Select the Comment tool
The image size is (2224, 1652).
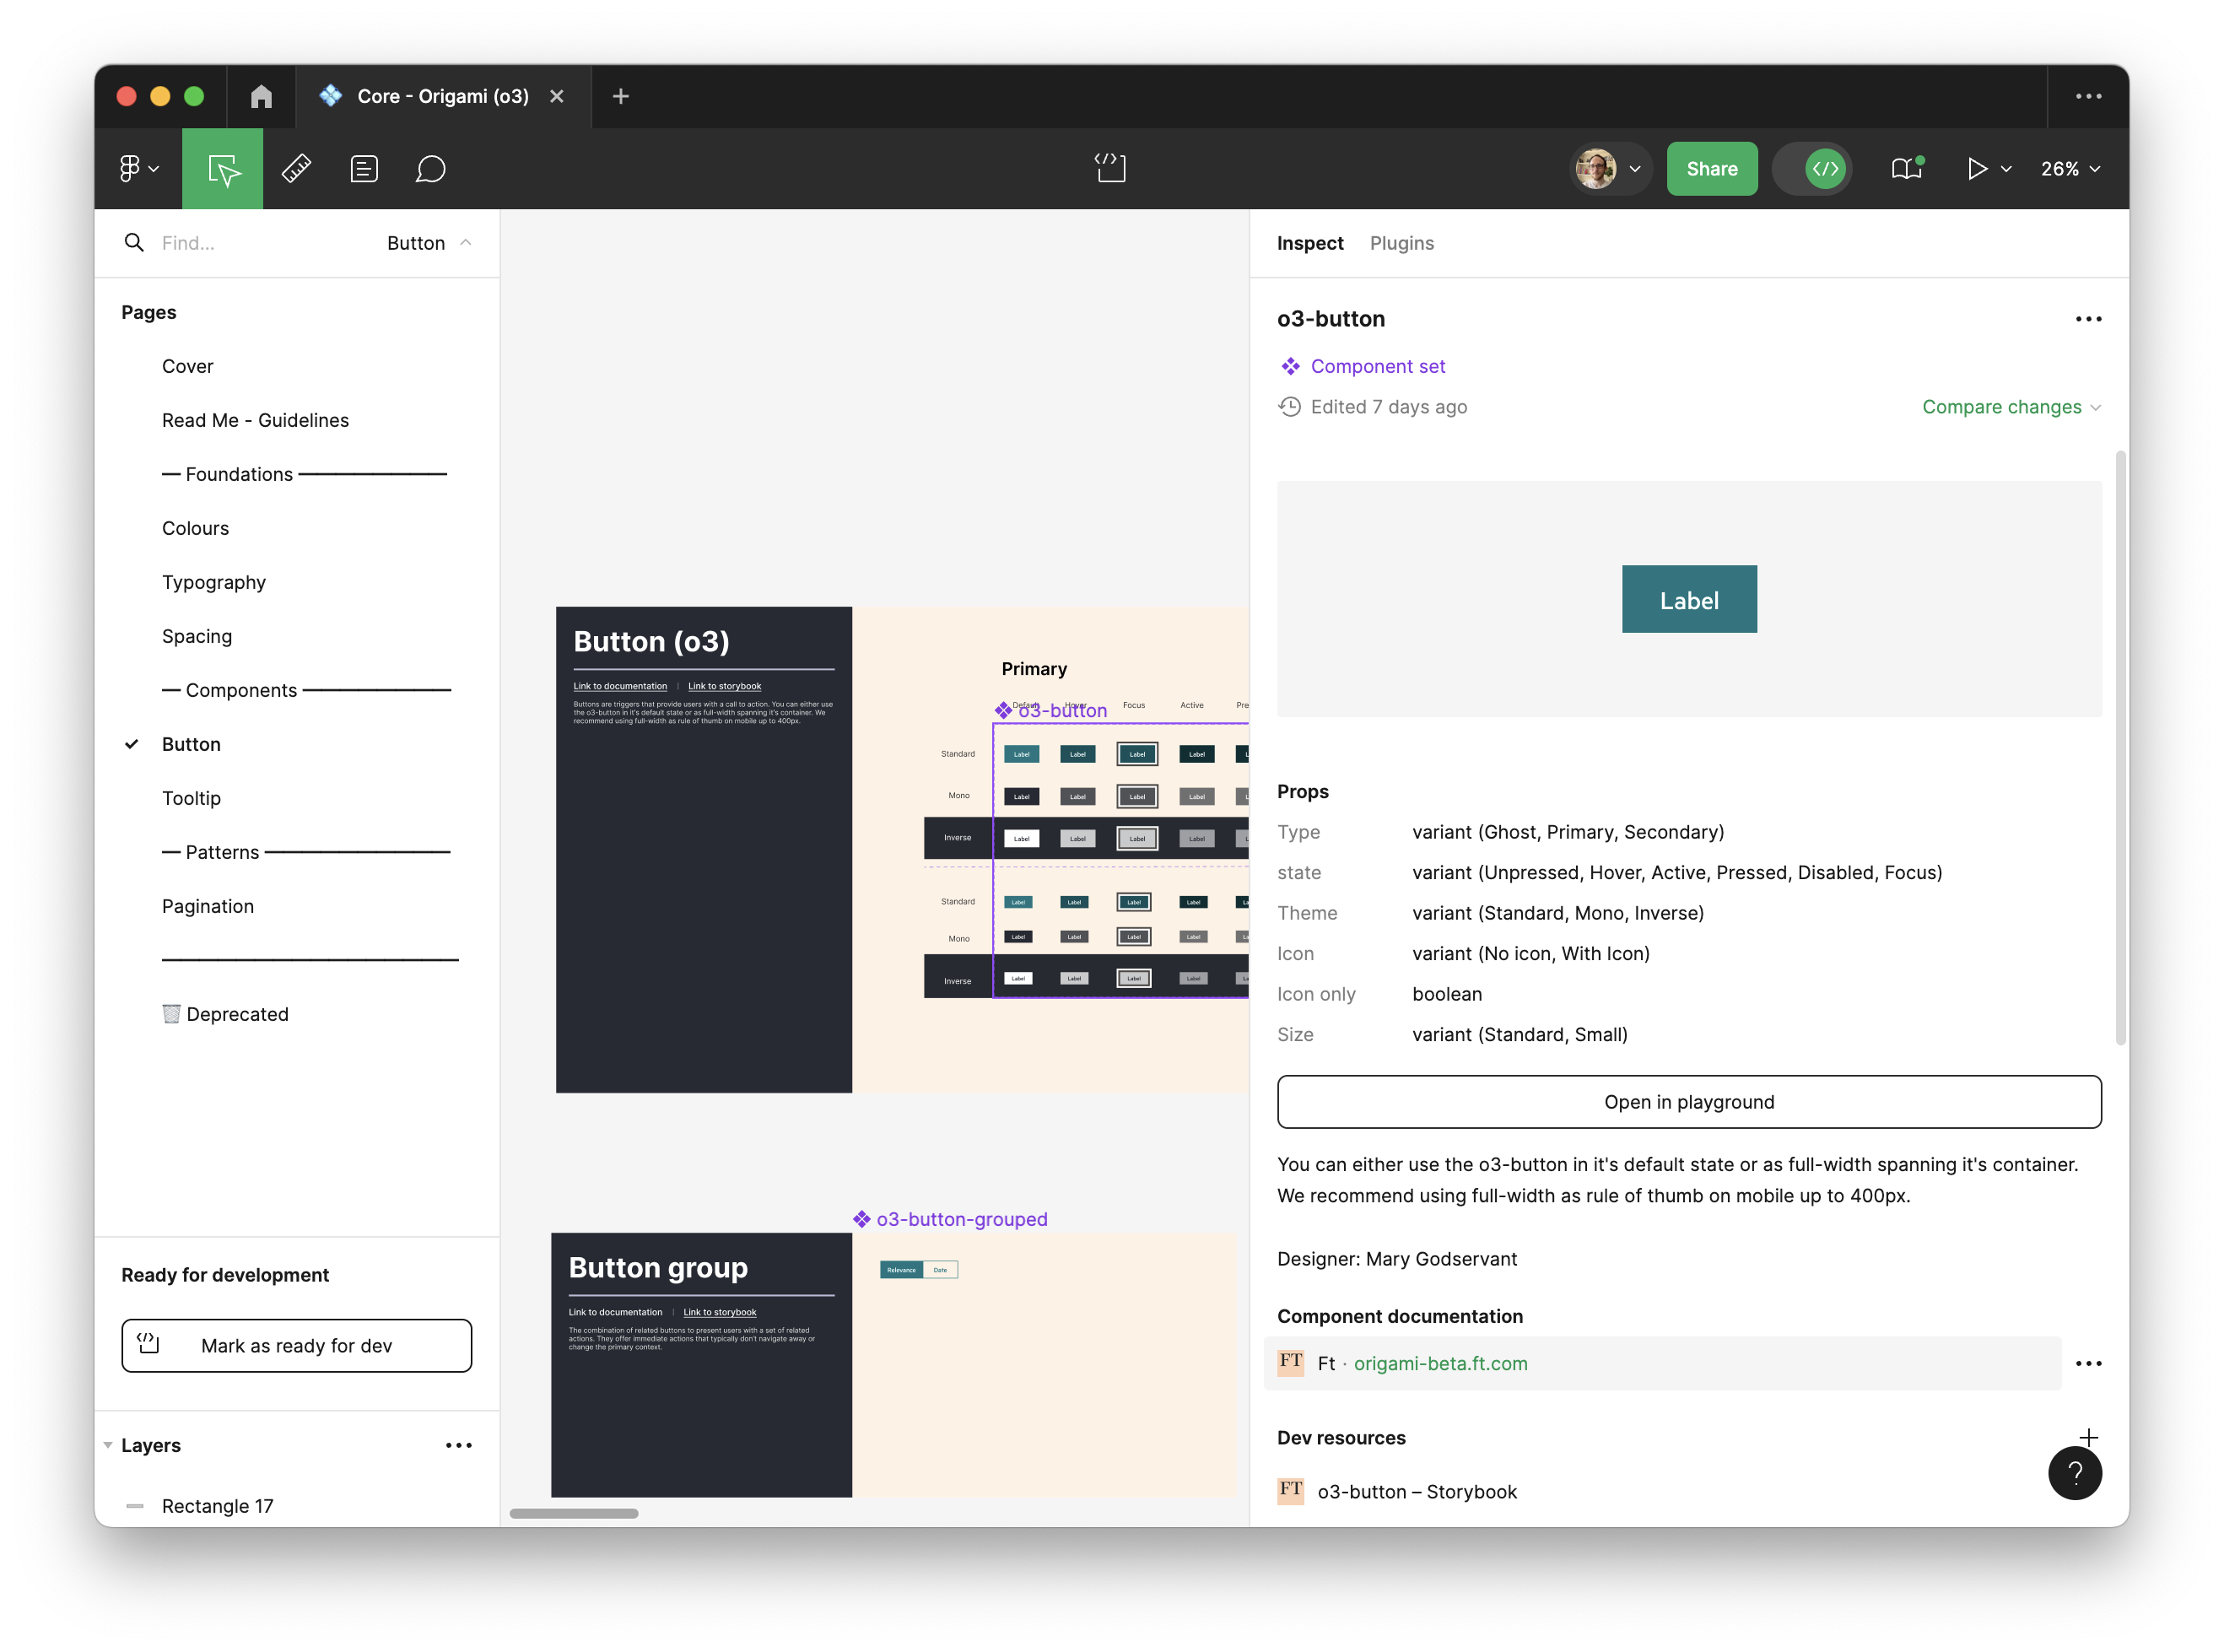431,168
